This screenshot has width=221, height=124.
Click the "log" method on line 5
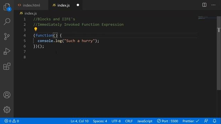click(59, 41)
